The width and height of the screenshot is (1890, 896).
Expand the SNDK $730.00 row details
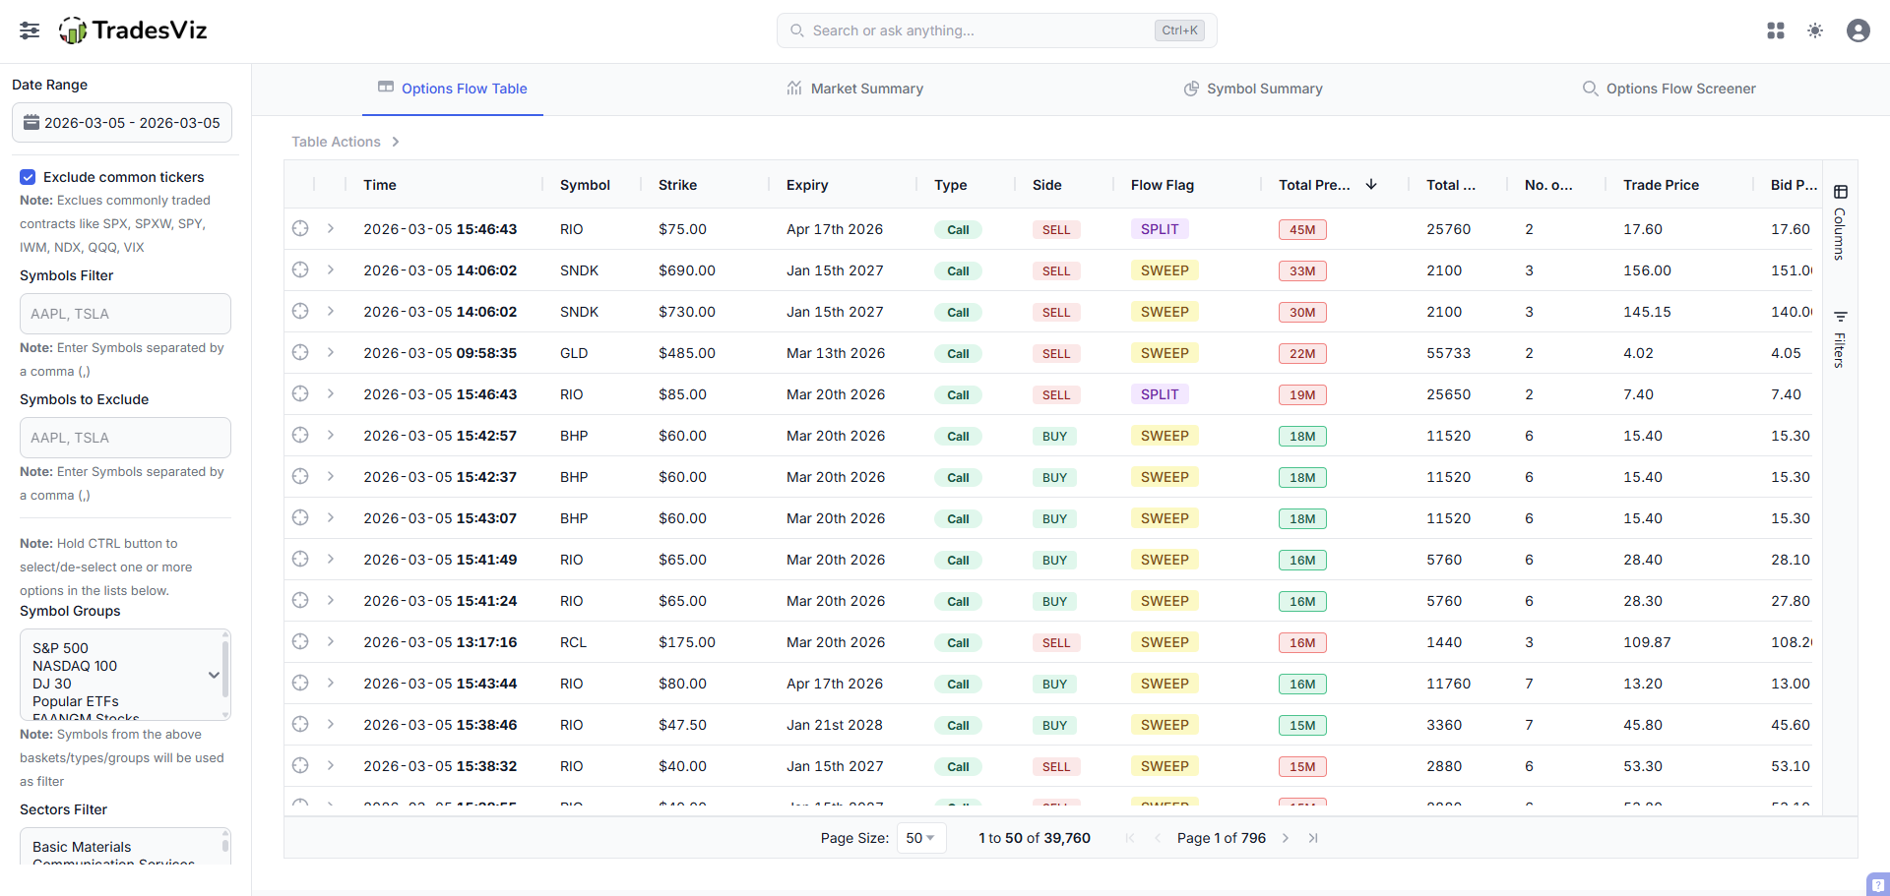(x=331, y=312)
